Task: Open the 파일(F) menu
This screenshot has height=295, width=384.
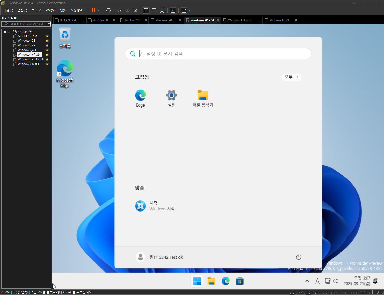Action: click(8, 10)
